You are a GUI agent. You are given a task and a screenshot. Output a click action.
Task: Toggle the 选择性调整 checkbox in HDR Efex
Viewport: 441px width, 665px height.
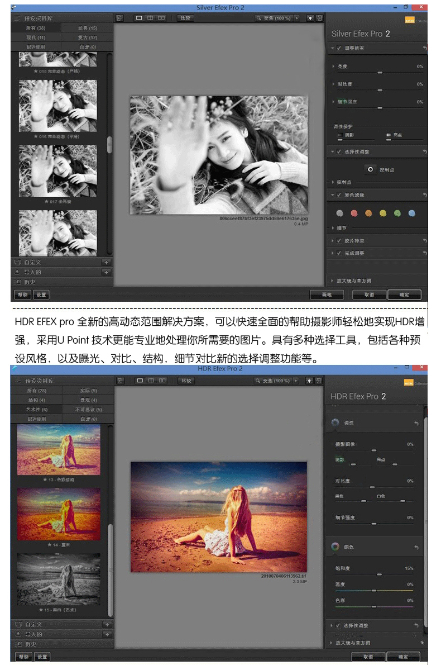click(x=338, y=625)
